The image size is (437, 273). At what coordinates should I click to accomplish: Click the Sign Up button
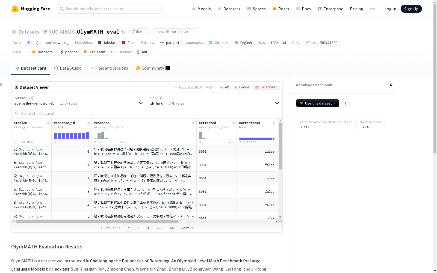pyautogui.click(x=411, y=9)
